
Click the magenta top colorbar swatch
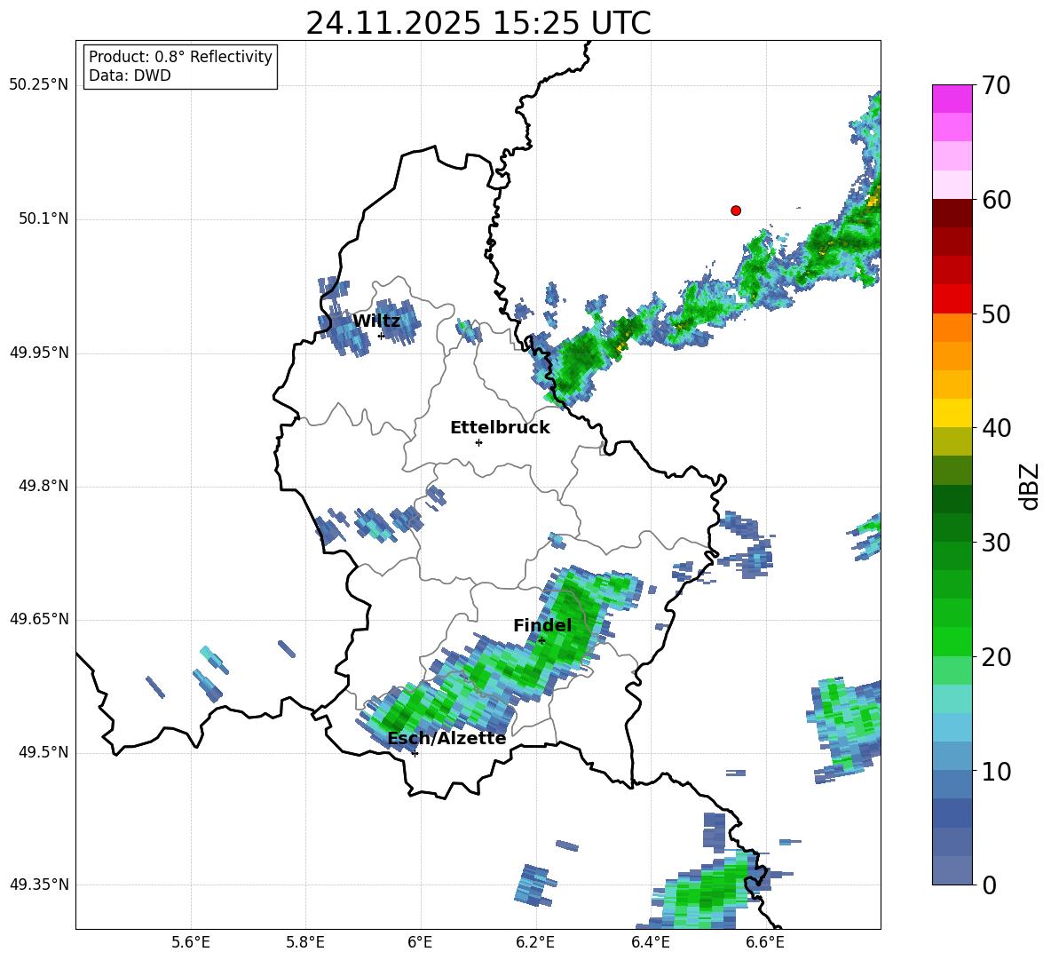point(952,99)
